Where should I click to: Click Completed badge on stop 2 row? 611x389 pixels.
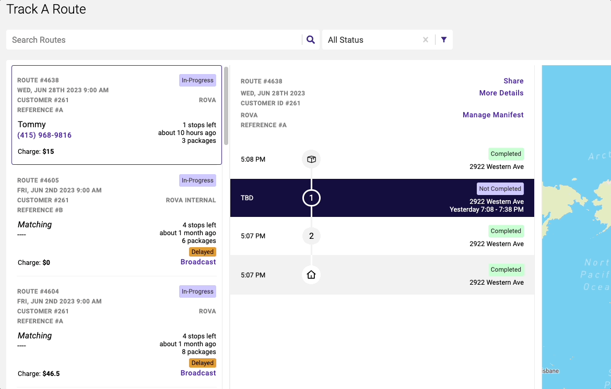(x=506, y=231)
